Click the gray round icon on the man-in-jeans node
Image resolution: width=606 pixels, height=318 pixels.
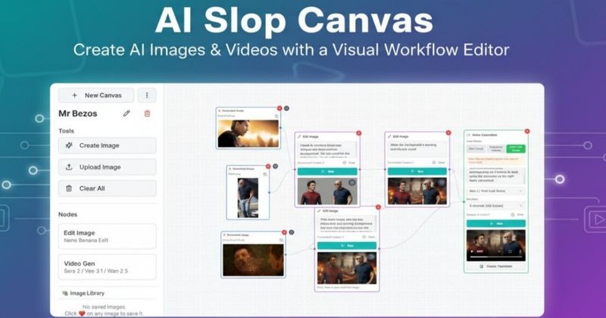(275, 166)
